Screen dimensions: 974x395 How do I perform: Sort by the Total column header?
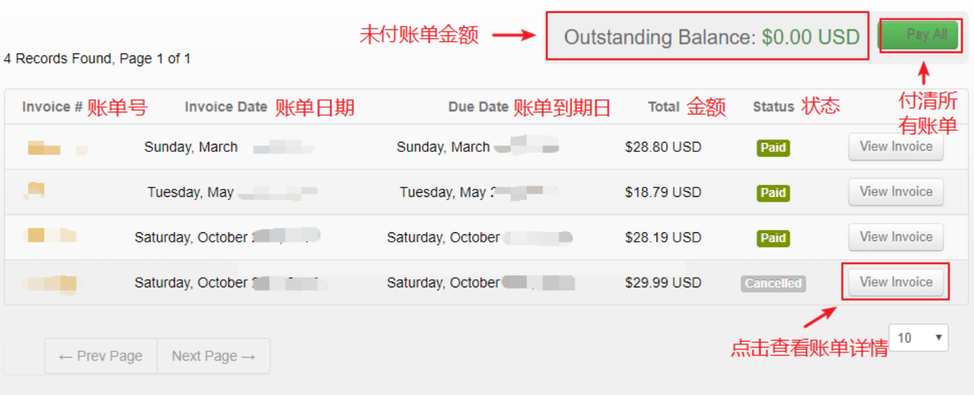[x=664, y=107]
